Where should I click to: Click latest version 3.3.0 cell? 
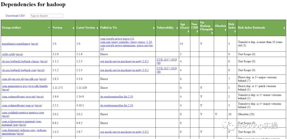(87, 79)
